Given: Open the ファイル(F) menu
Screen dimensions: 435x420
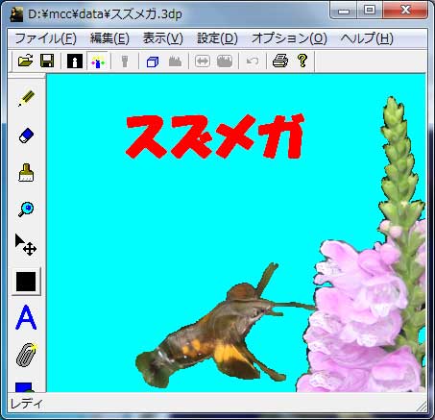Looking at the screenshot, I should [x=45, y=38].
